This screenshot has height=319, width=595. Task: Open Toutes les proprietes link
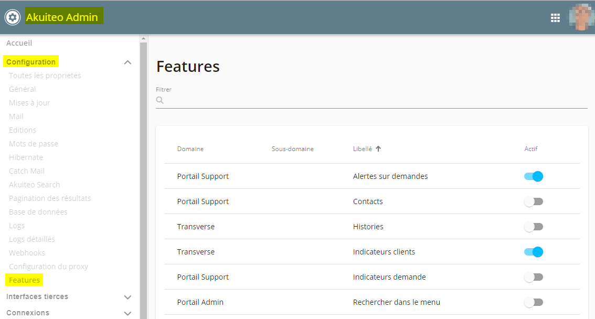tap(45, 76)
